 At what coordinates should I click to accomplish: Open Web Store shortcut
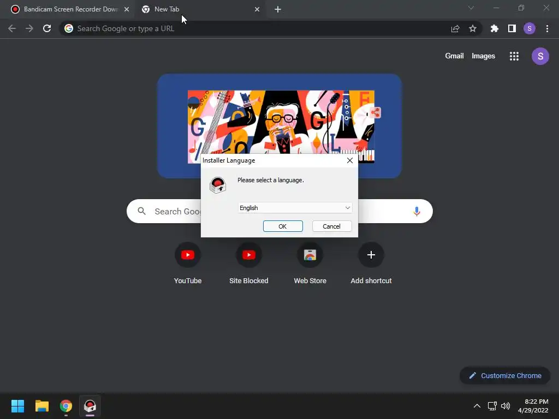click(x=310, y=264)
